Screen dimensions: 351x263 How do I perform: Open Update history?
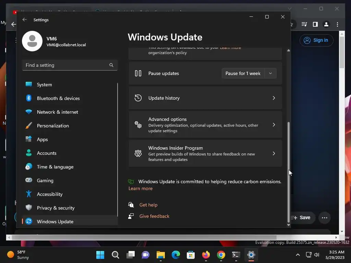coord(205,98)
